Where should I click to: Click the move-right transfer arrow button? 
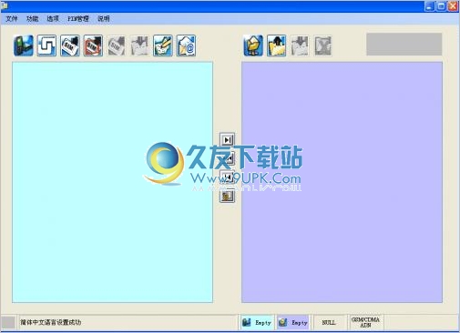coord(228,139)
